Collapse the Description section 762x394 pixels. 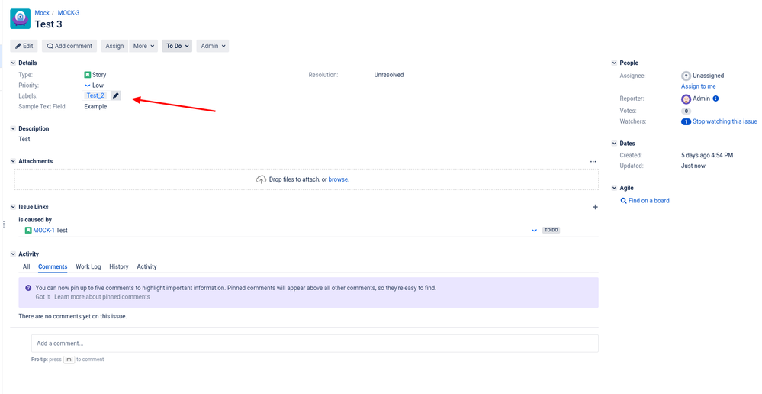point(13,128)
